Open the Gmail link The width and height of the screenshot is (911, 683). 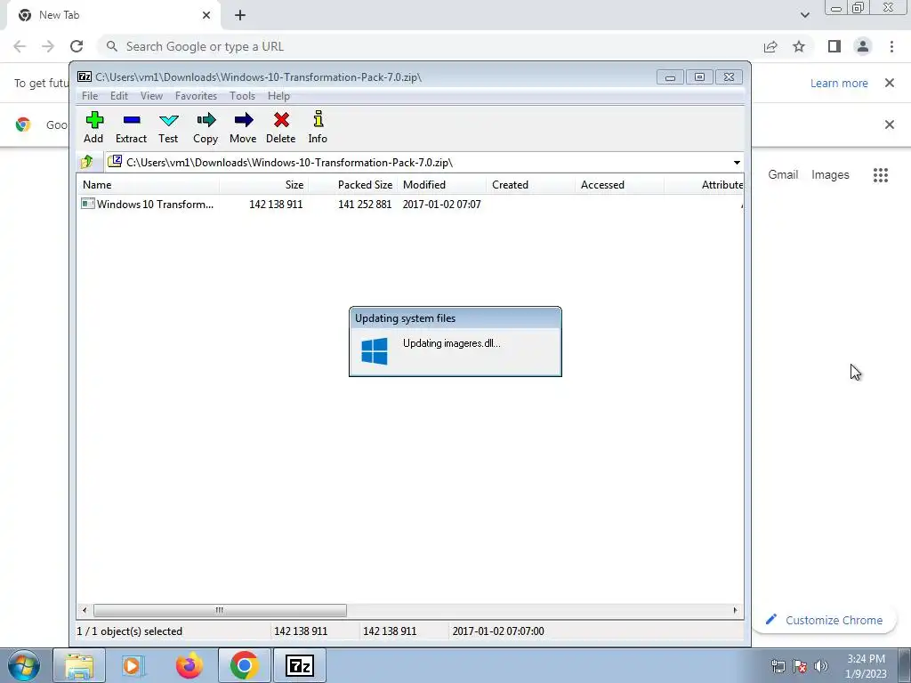tap(783, 175)
